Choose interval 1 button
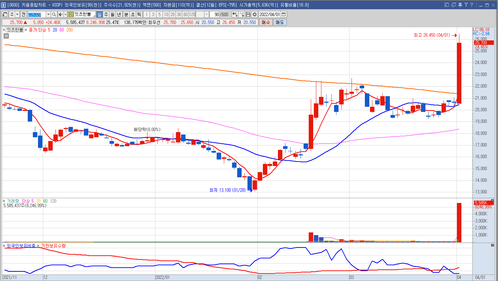The width and height of the screenshot is (498, 281). click(146, 14)
